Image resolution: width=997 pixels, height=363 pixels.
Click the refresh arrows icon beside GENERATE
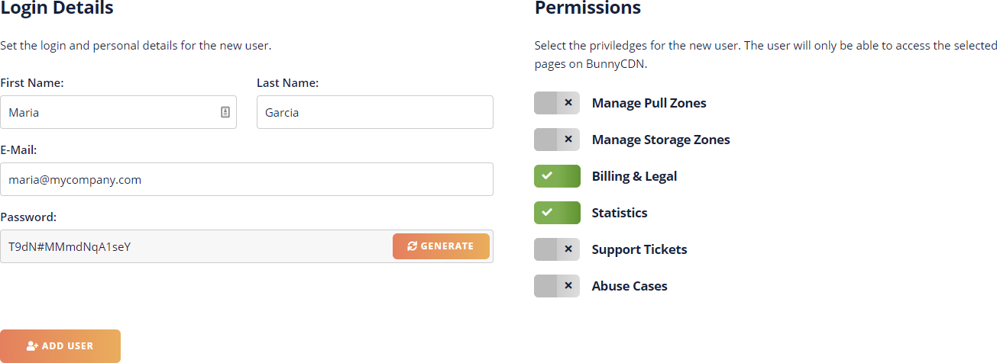pos(413,246)
